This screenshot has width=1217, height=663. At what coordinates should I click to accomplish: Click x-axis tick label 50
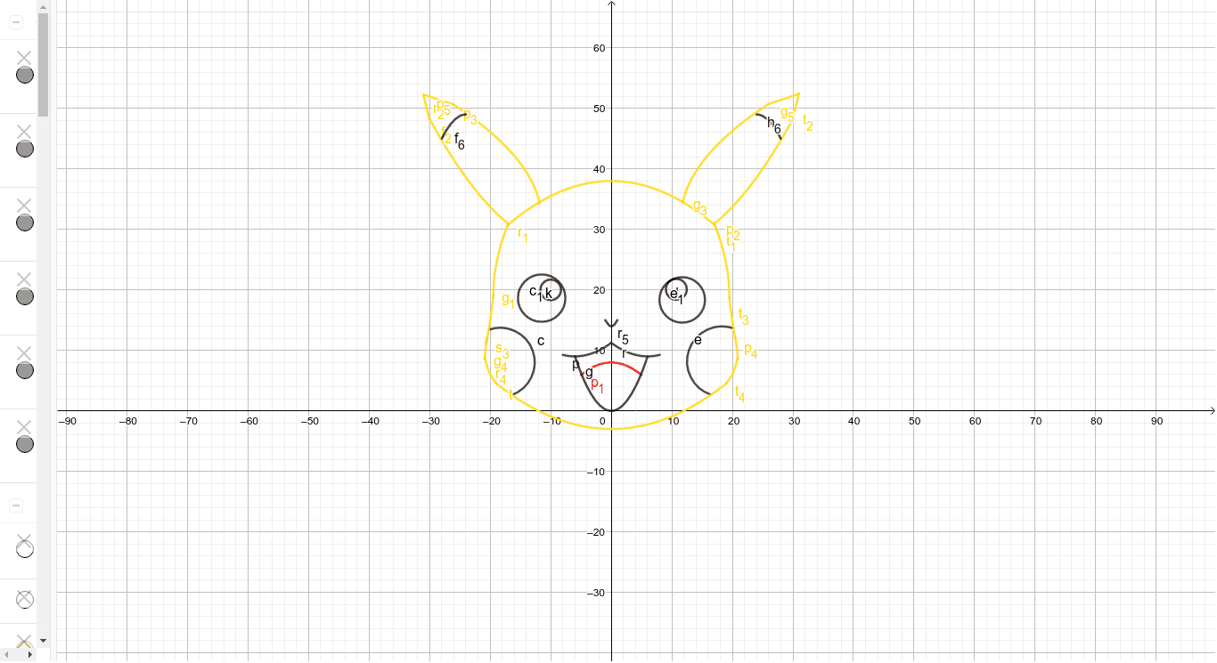pyautogui.click(x=914, y=421)
